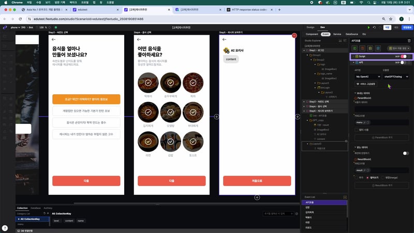The height and width of the screenshot is (233, 414).
Task: Open the chatGPTChating dropdown
Action: 396,77
